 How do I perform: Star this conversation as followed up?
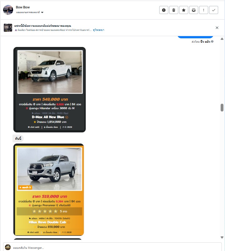(x=184, y=10)
